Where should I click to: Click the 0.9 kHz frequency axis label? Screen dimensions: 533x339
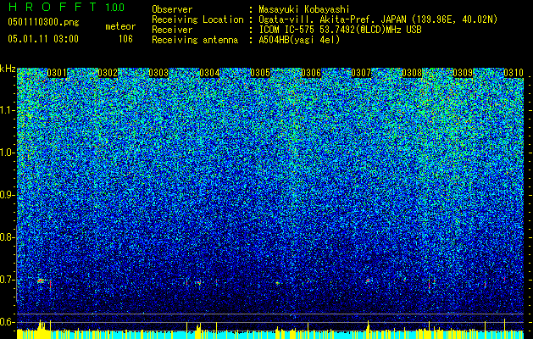(8, 195)
